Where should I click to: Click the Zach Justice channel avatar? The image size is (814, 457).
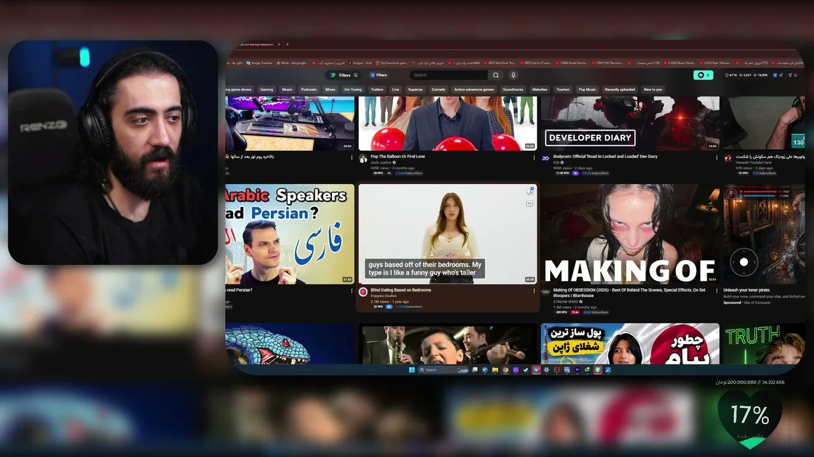point(363,159)
